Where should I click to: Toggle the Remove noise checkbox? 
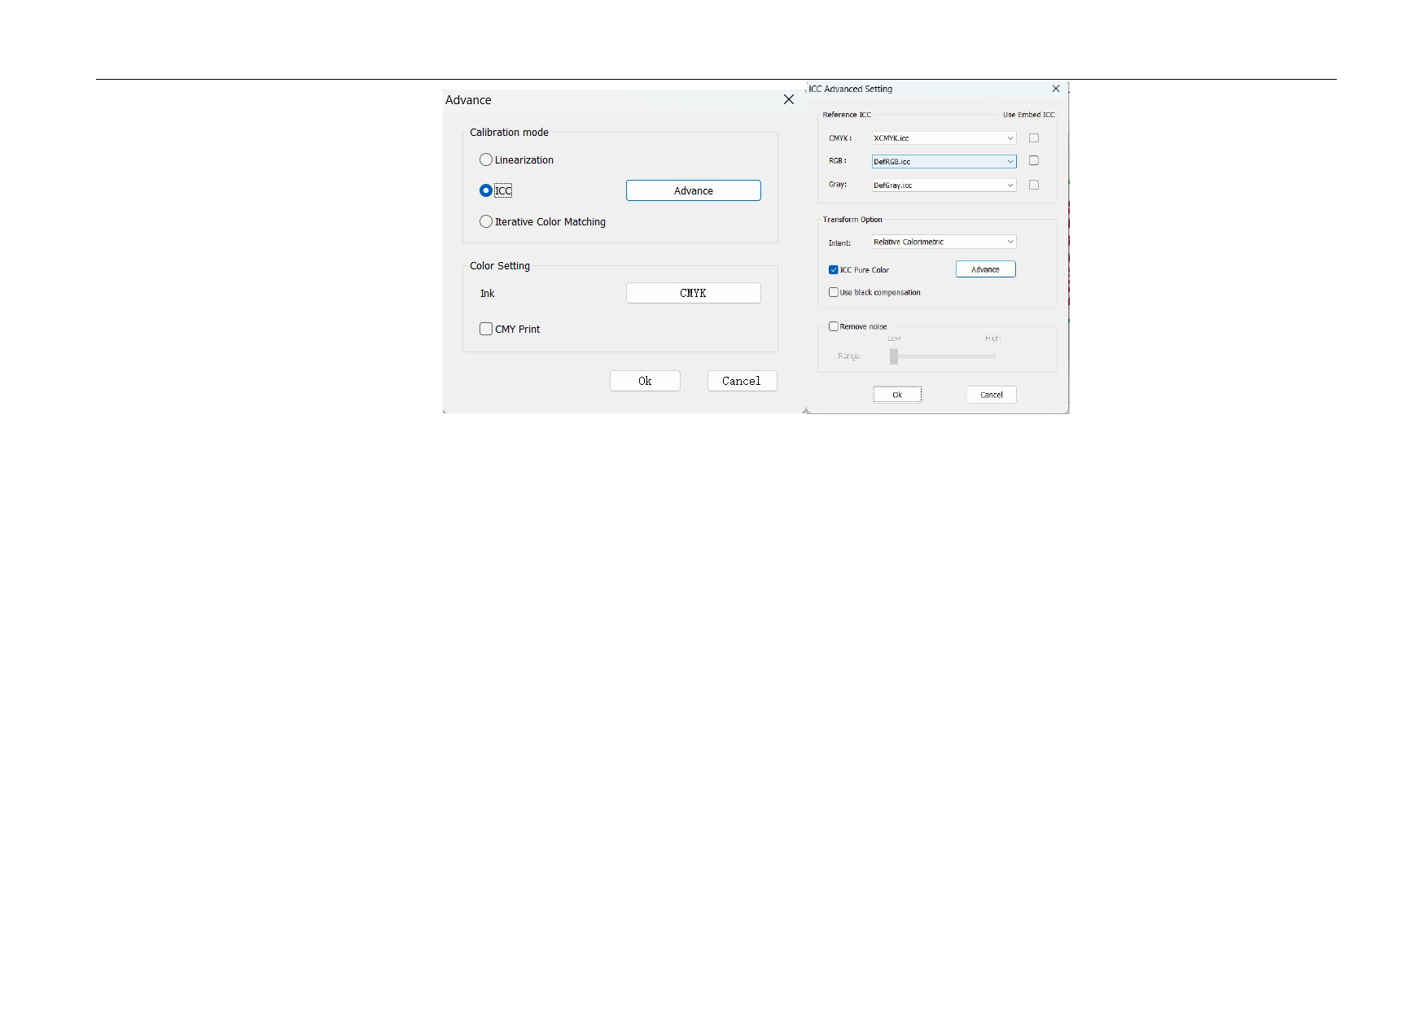834,326
